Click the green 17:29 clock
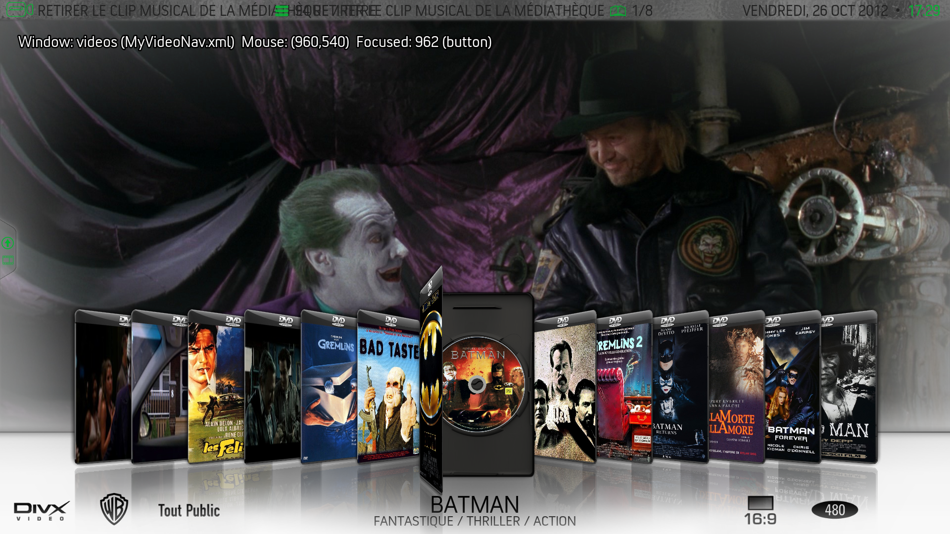This screenshot has height=534, width=950. coord(924,11)
